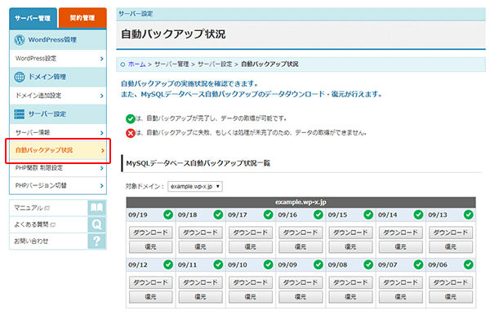Switch to the 契約管理 tab
Viewport: 490px width, 315px height.
coord(82,18)
